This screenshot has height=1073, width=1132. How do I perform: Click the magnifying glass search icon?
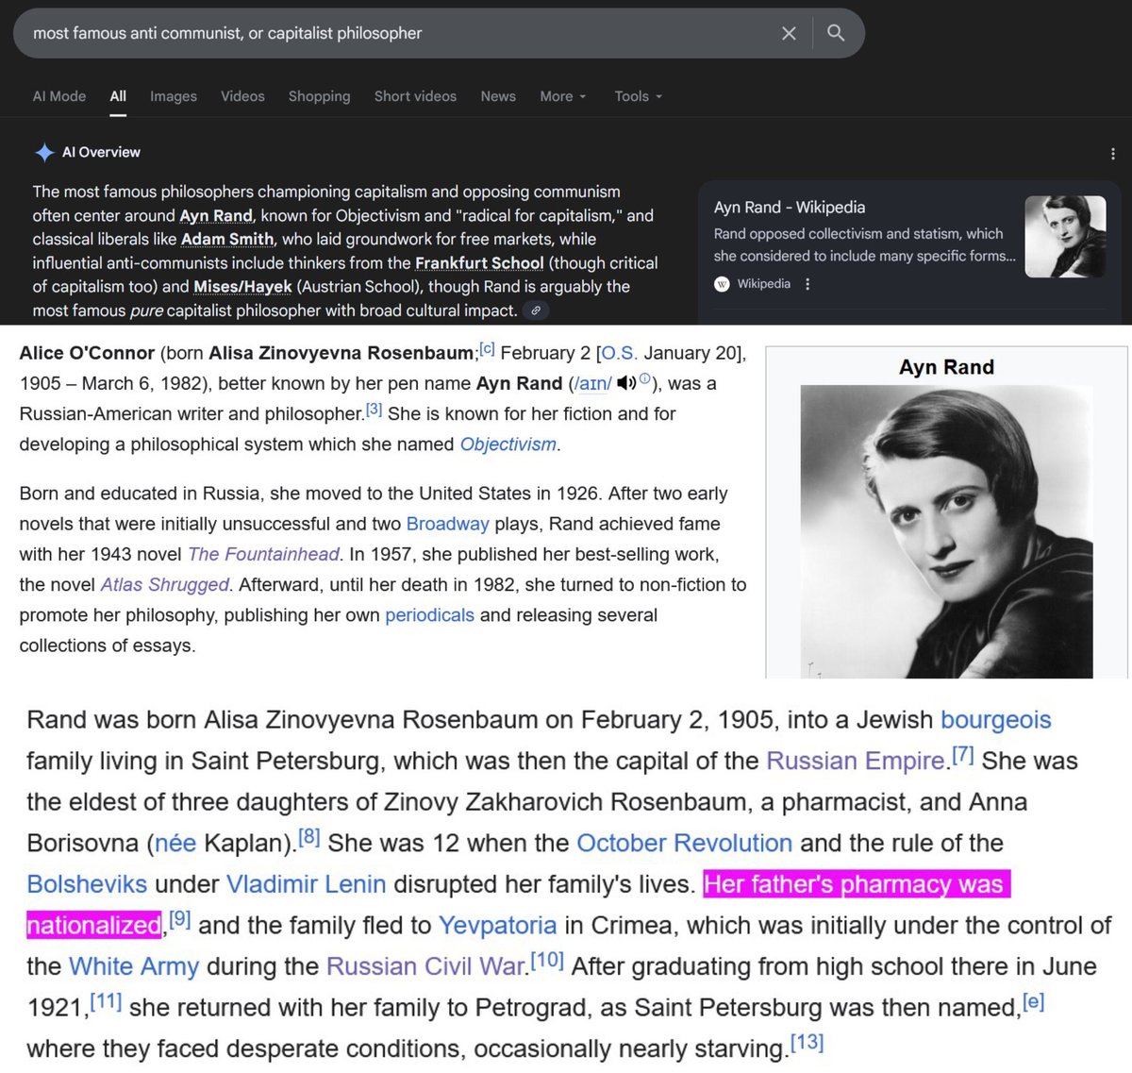click(836, 33)
